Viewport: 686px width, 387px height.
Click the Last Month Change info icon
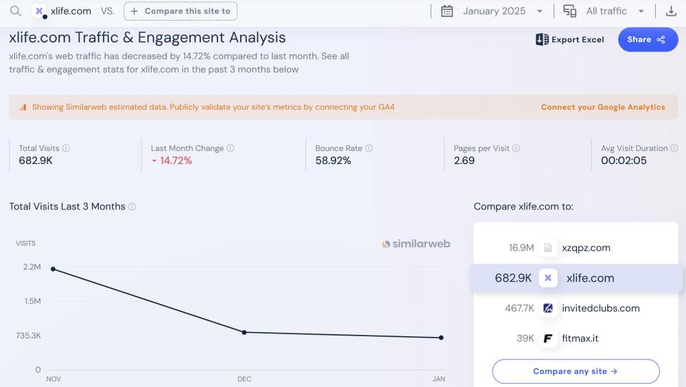230,148
